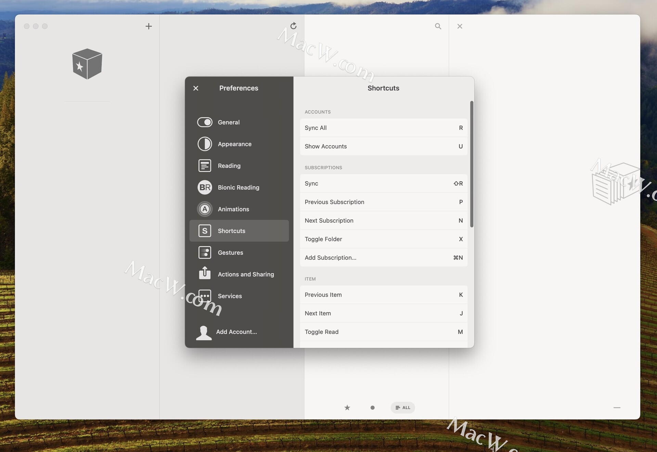
Task: Click the Previous Subscription shortcut row
Action: pyautogui.click(x=383, y=202)
